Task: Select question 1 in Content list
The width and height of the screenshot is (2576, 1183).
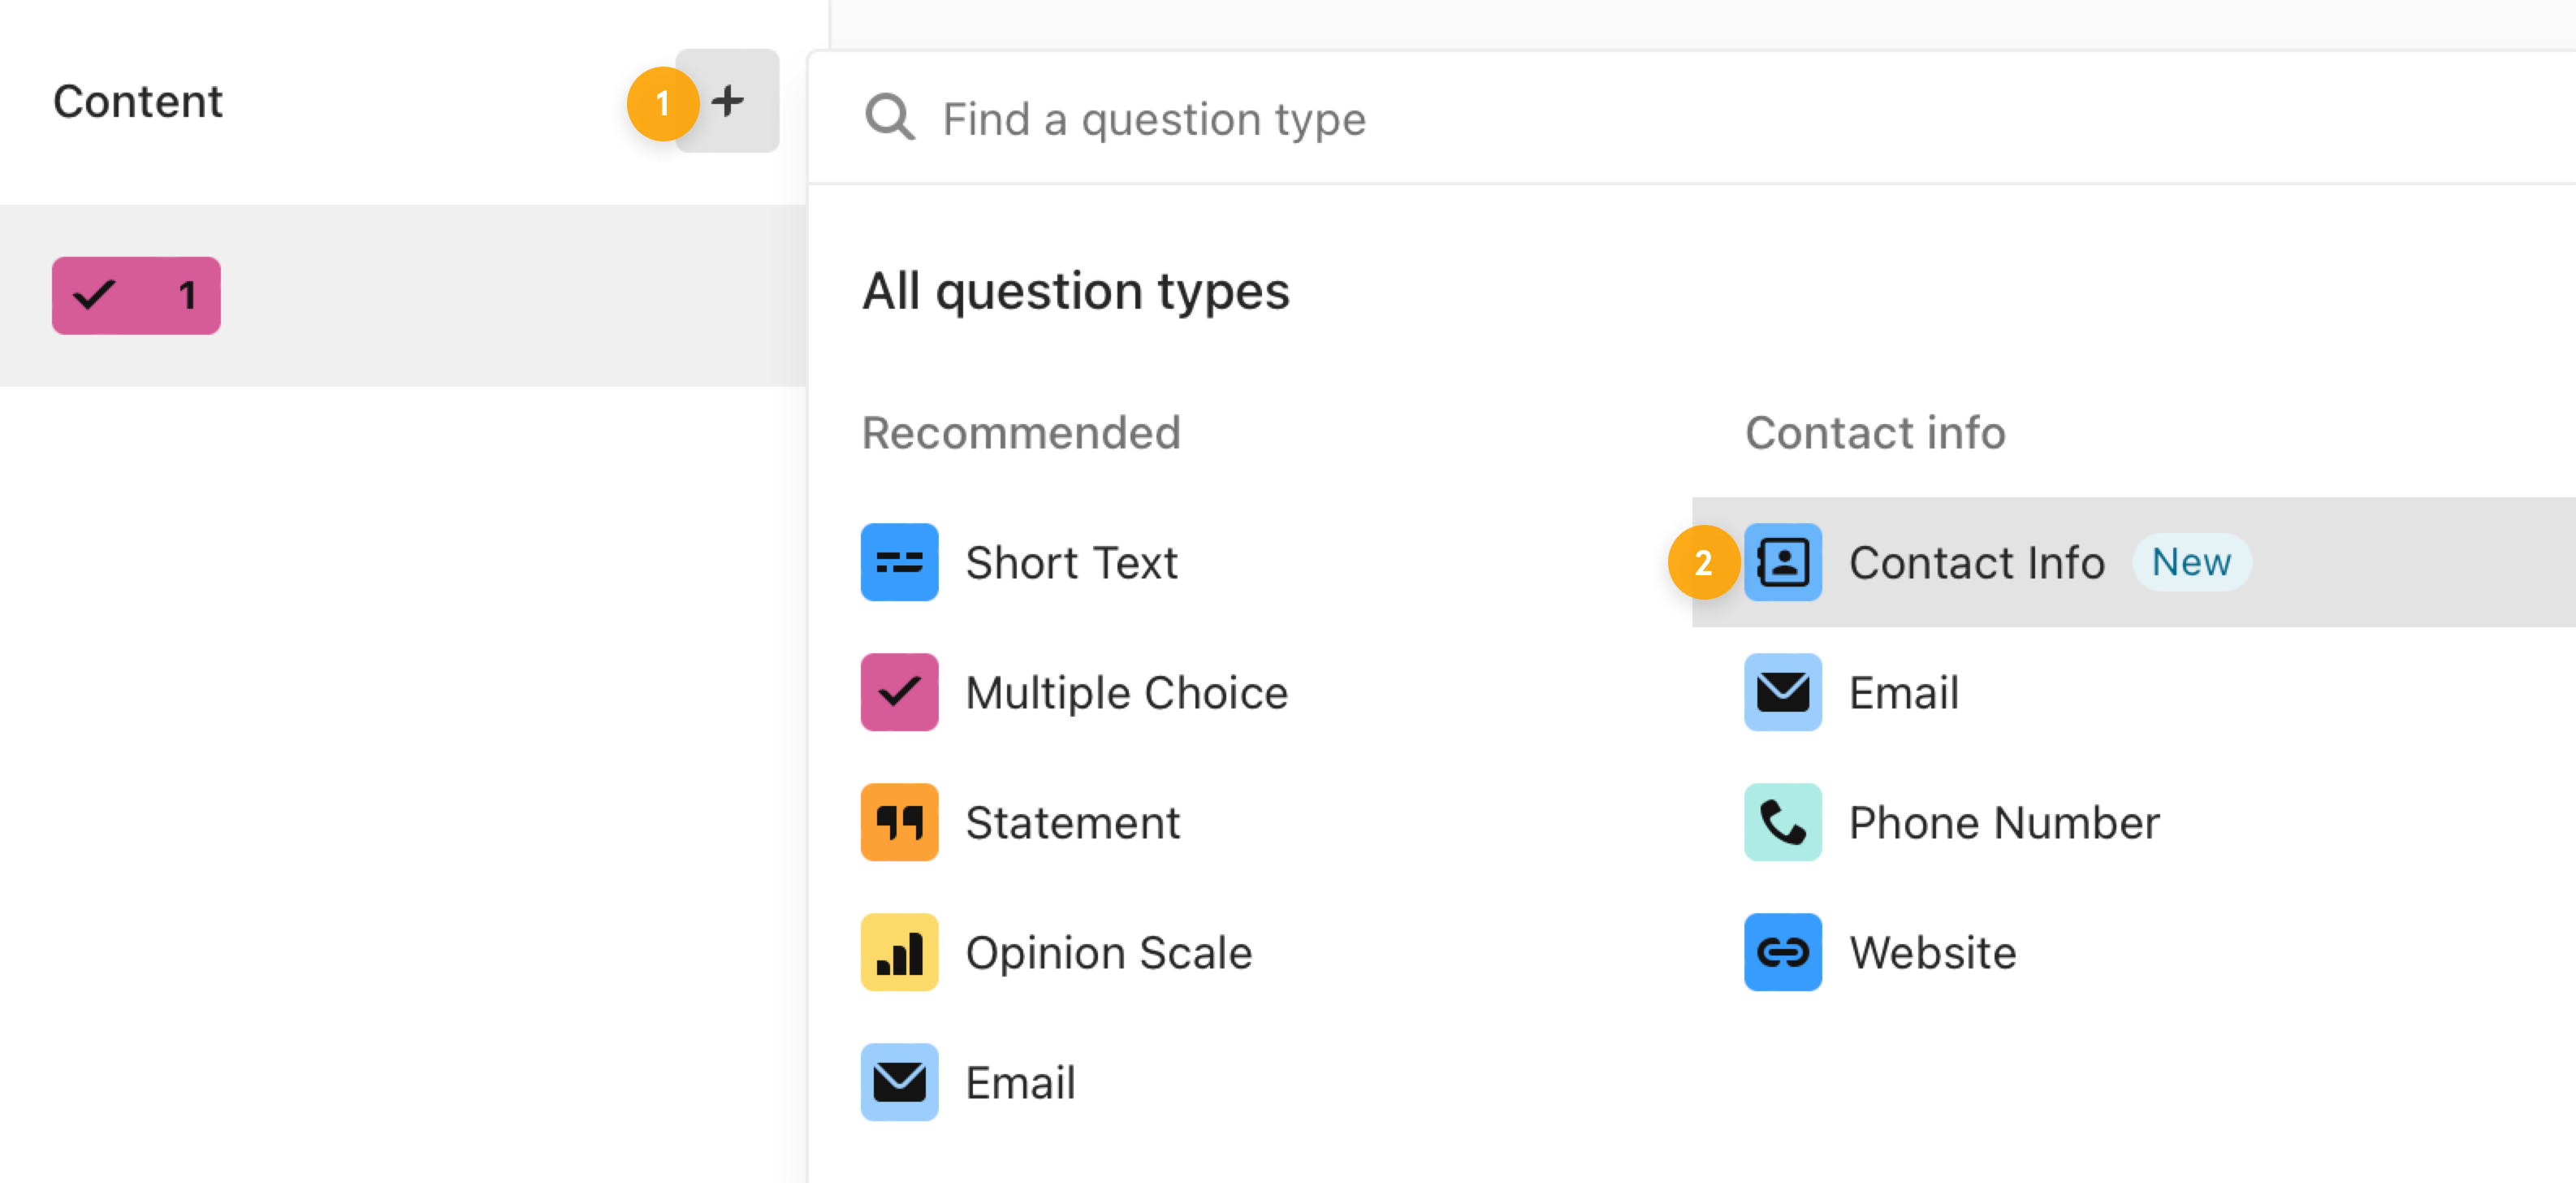Action: click(x=136, y=295)
